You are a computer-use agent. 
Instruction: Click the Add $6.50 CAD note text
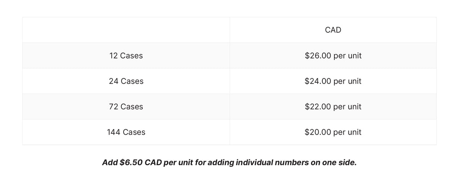[229, 163]
